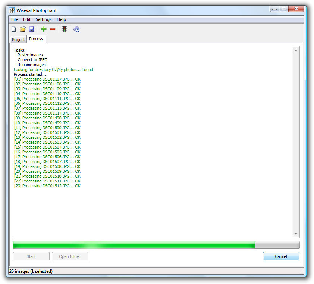The image size is (314, 284).
Task: Click the traffic light process icon
Action: tap(64, 29)
